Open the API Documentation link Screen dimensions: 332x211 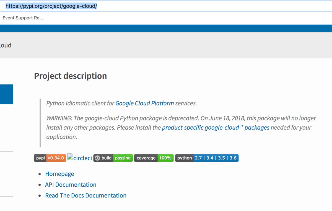pyautogui.click(x=71, y=185)
